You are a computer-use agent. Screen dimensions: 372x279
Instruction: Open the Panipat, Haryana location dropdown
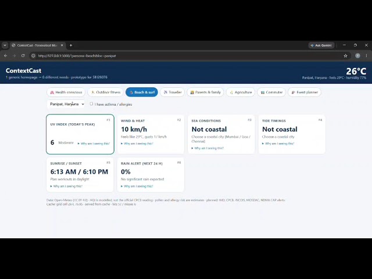pyautogui.click(x=66, y=104)
